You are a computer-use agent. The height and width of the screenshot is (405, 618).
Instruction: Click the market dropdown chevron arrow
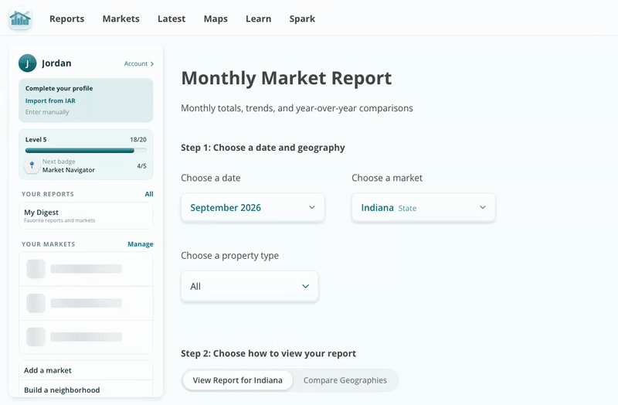[x=482, y=207]
